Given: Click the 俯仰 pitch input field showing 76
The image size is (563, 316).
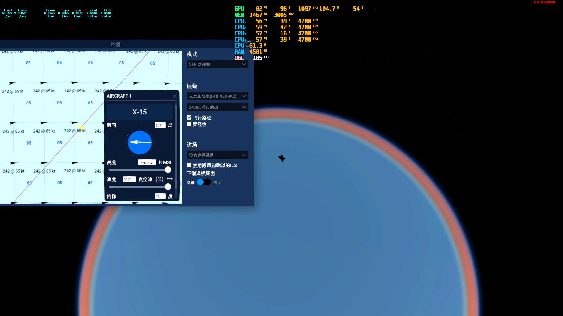Looking at the screenshot, I should [x=160, y=196].
